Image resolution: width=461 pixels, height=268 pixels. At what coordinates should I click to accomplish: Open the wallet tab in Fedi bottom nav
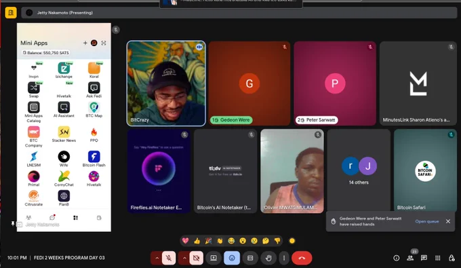(99, 218)
